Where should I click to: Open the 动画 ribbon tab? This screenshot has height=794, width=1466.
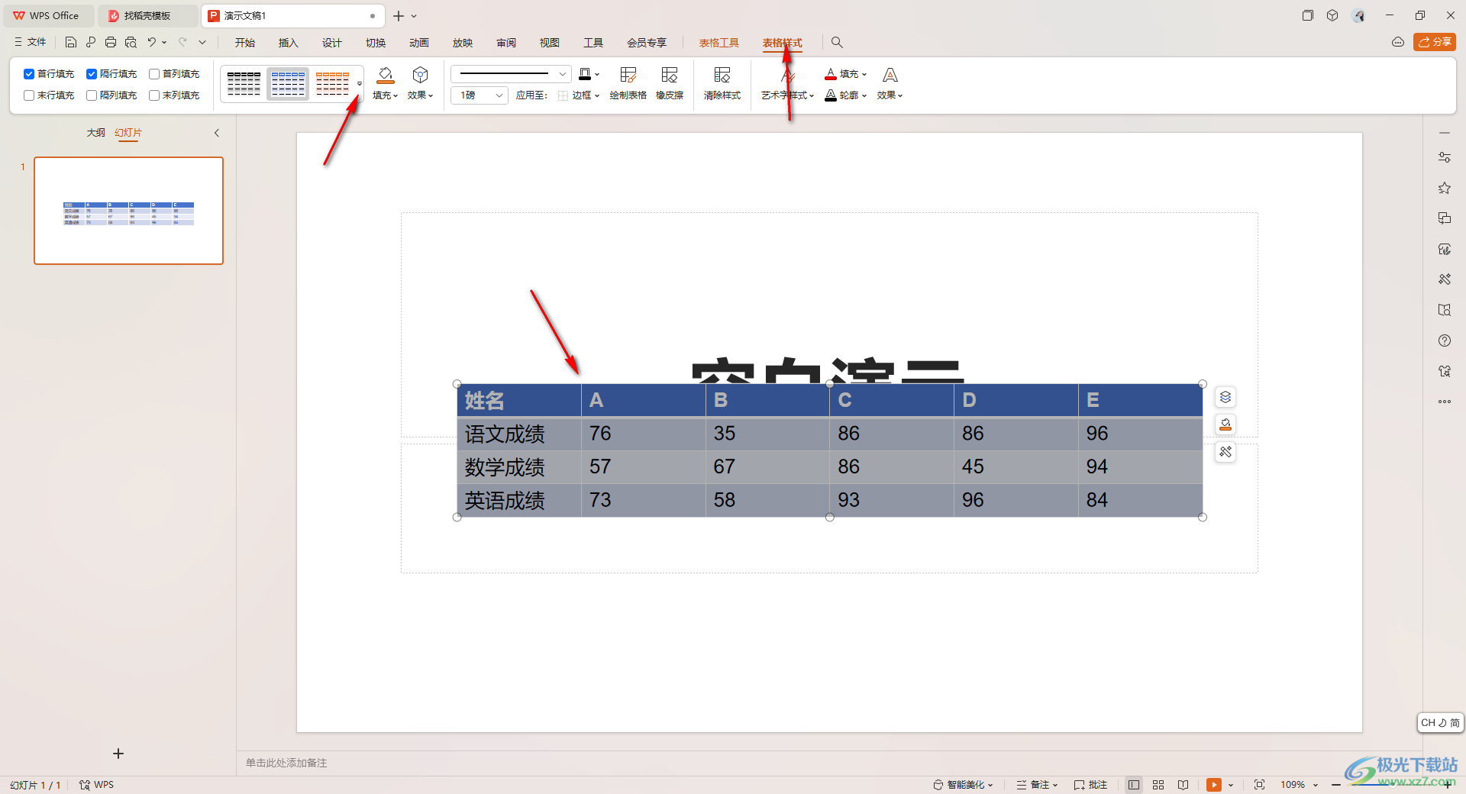419,43
